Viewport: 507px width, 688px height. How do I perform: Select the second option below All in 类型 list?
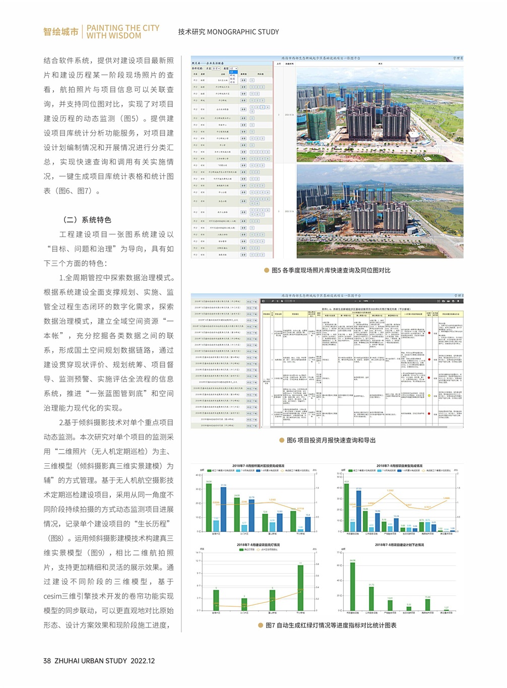click(232, 79)
